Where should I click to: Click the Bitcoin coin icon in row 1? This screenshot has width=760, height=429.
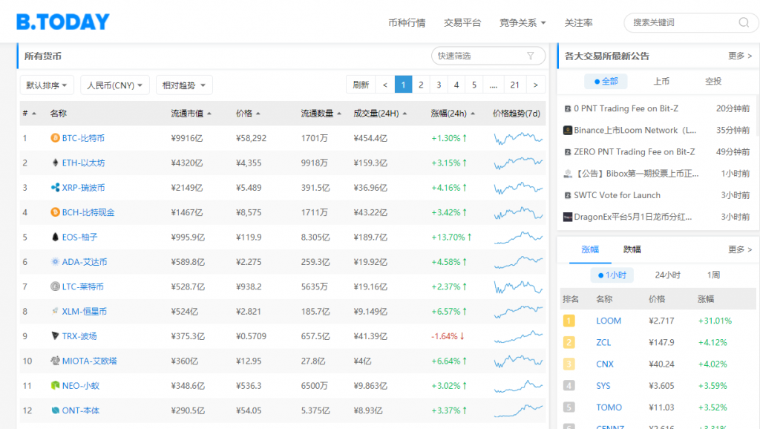pyautogui.click(x=55, y=138)
